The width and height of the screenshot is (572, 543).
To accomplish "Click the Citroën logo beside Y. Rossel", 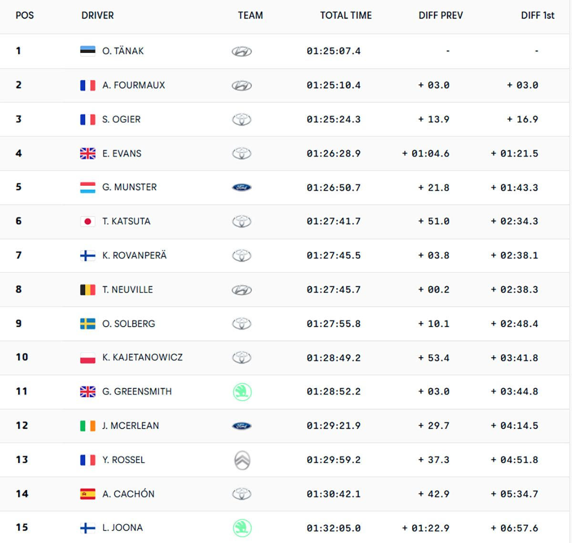I will 242,460.
